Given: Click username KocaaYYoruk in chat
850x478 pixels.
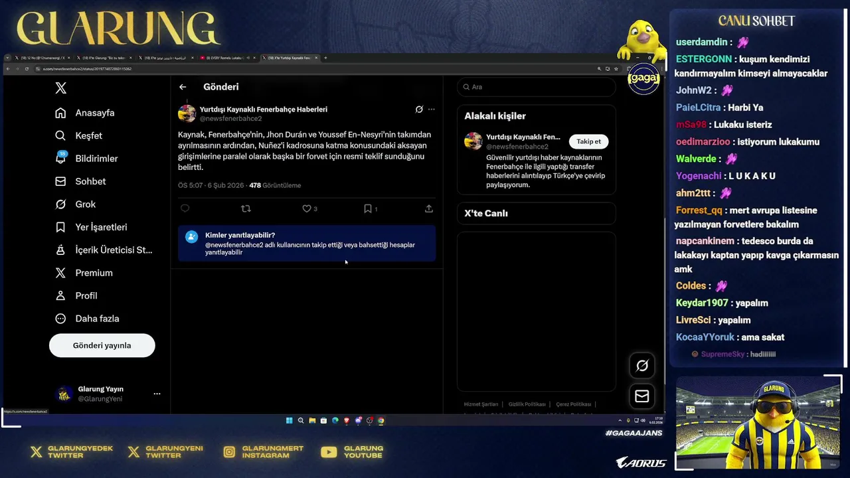Looking at the screenshot, I should click(705, 337).
